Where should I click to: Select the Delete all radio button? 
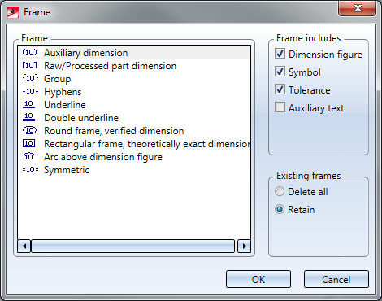tap(280, 191)
